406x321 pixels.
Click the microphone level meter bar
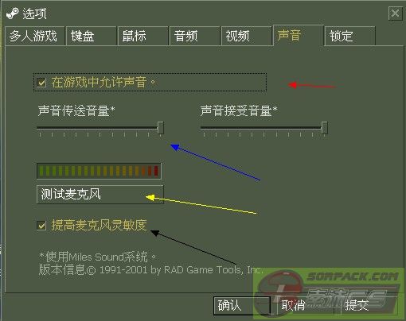[x=99, y=171]
